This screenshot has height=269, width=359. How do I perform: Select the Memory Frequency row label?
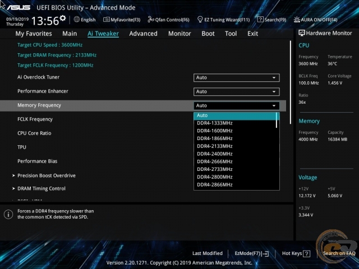tap(39, 105)
